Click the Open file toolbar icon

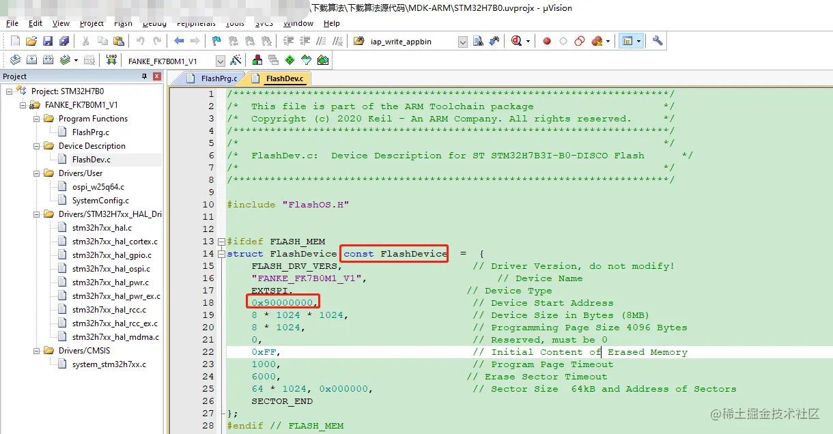tap(31, 41)
